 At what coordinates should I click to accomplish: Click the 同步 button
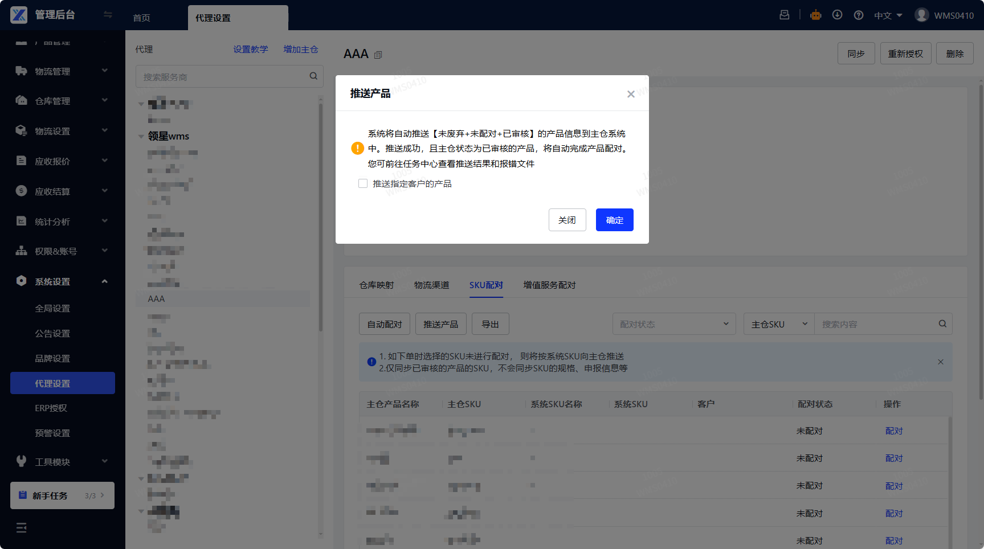coord(856,54)
